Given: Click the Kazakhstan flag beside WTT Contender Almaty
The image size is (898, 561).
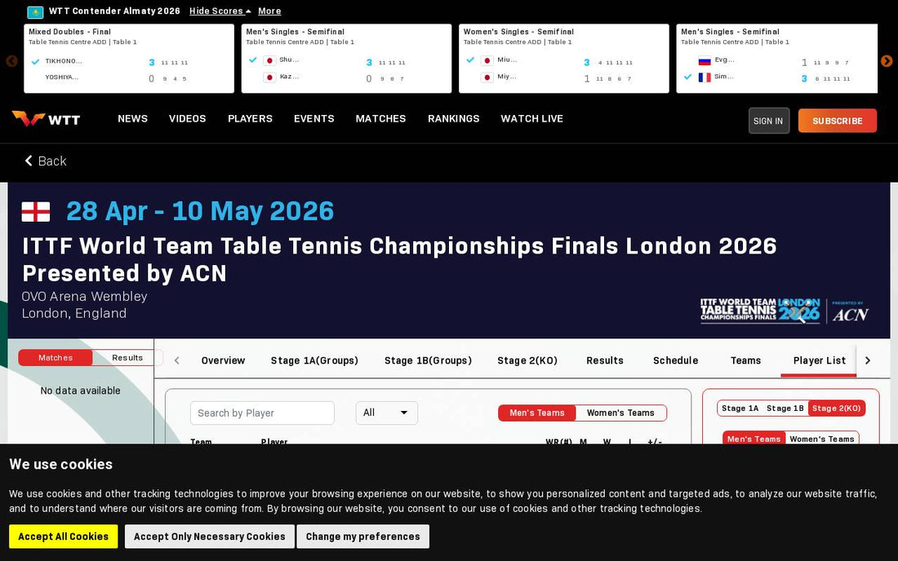Looking at the screenshot, I should (35, 11).
